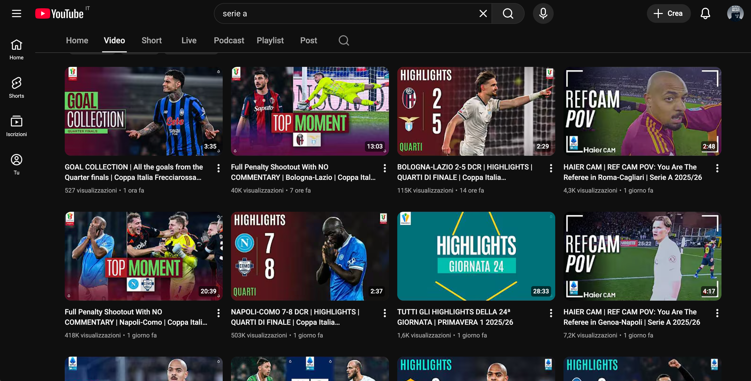Switch to the Playlist tab
751x381 pixels.
270,40
